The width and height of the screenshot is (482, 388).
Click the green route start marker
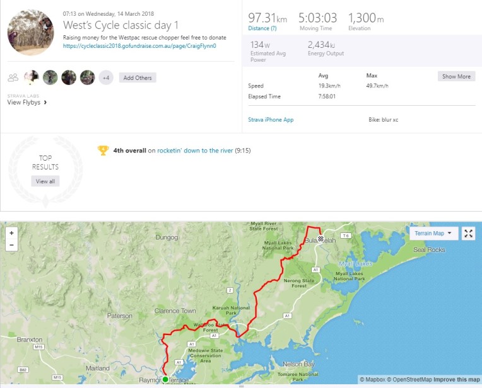tap(165, 379)
